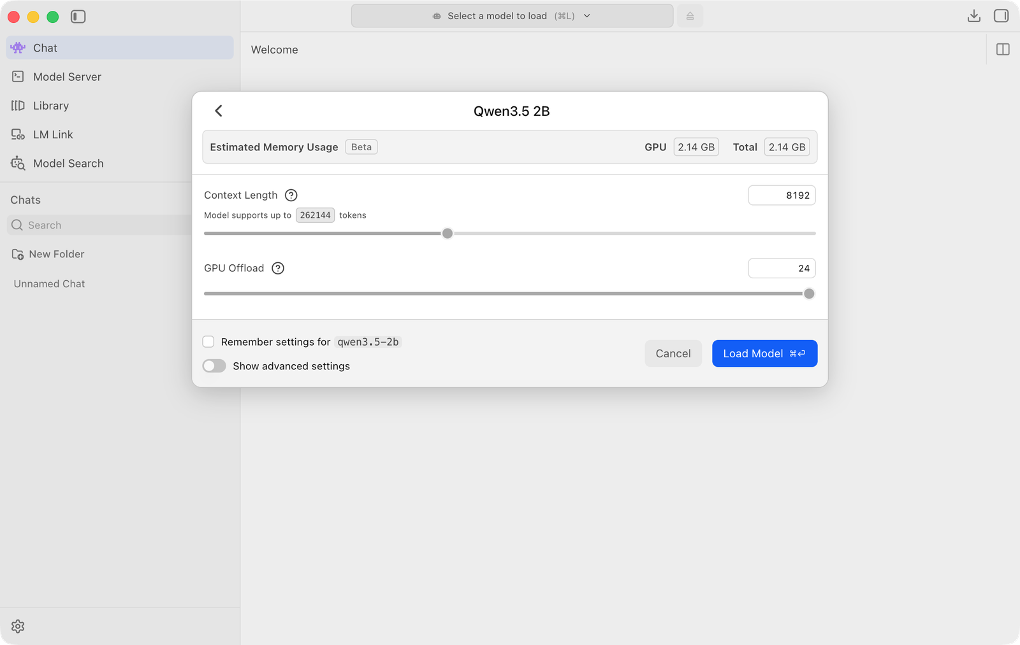Click the Cancel button
Image resolution: width=1020 pixels, height=645 pixels.
pyautogui.click(x=673, y=353)
